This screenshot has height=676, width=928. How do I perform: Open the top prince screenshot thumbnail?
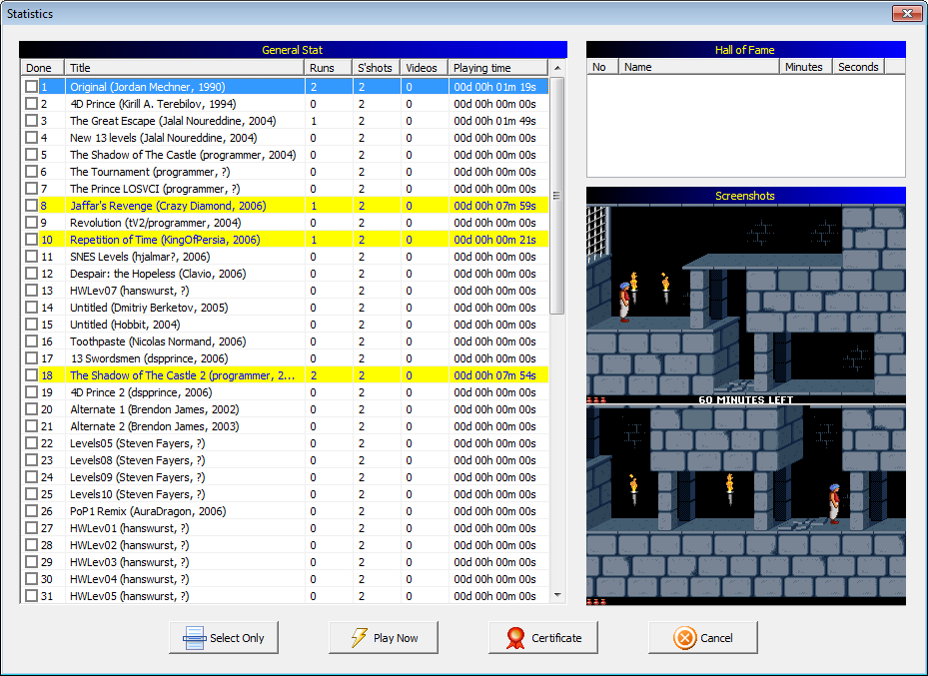[745, 300]
